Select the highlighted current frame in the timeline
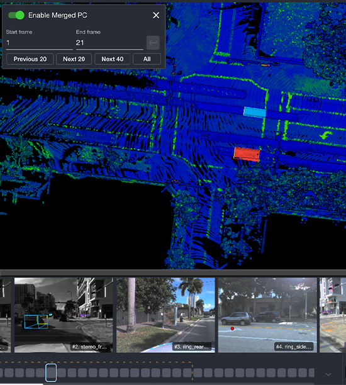346x385 pixels. tap(51, 372)
